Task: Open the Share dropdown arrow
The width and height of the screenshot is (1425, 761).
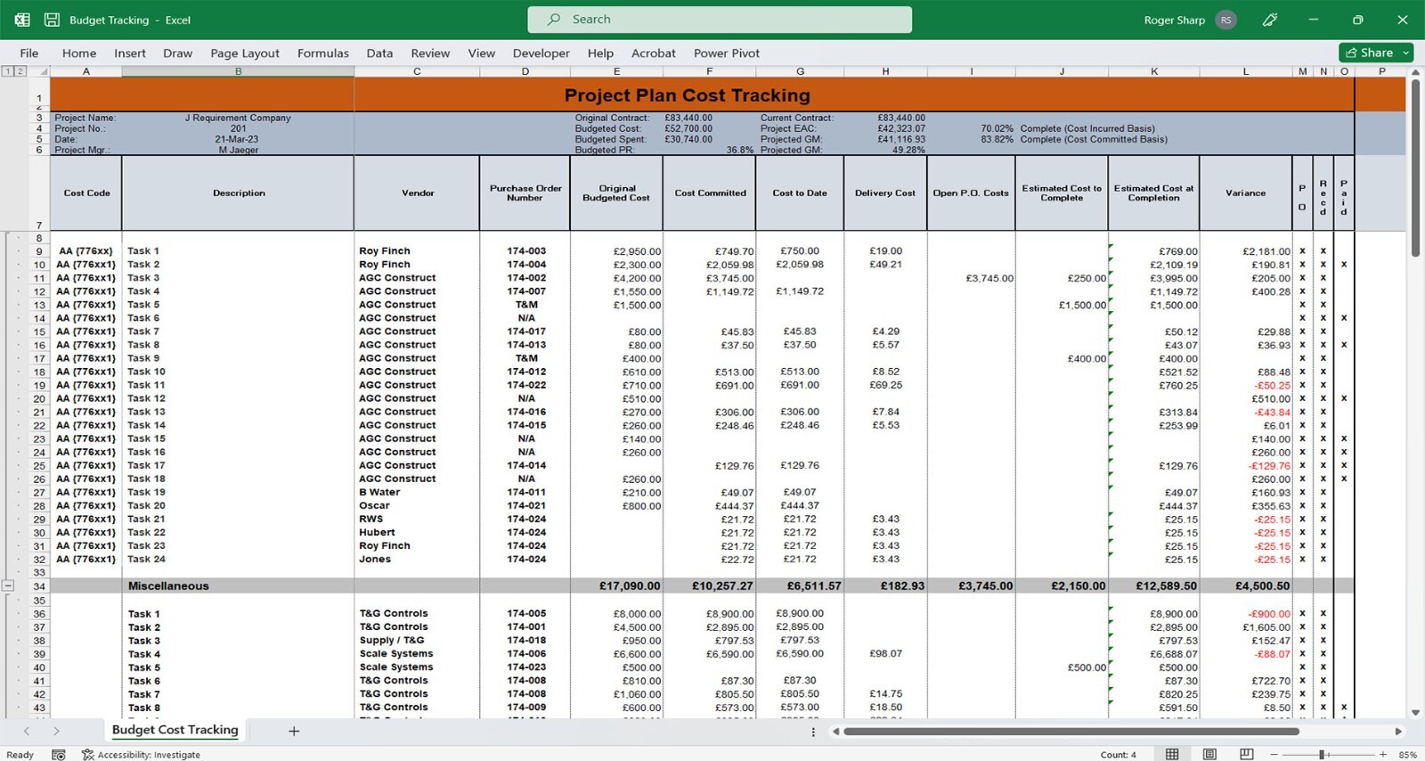Action: pos(1406,53)
